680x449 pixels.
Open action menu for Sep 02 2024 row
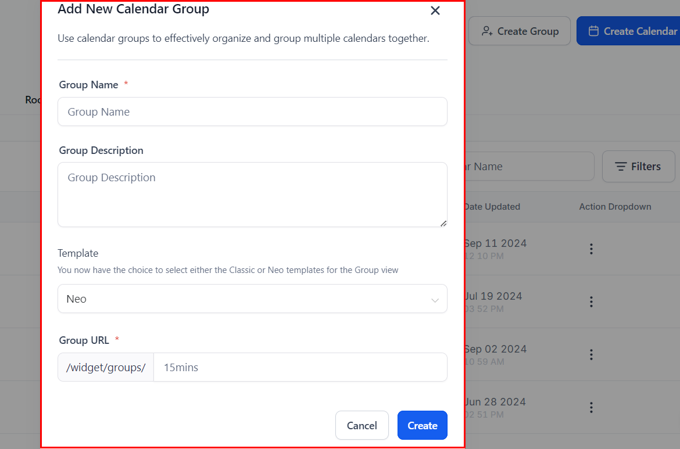coord(591,354)
